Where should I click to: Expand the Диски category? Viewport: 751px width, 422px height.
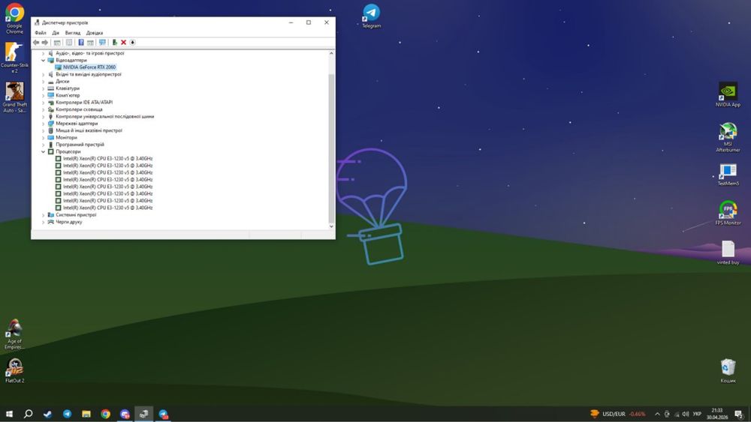43,81
